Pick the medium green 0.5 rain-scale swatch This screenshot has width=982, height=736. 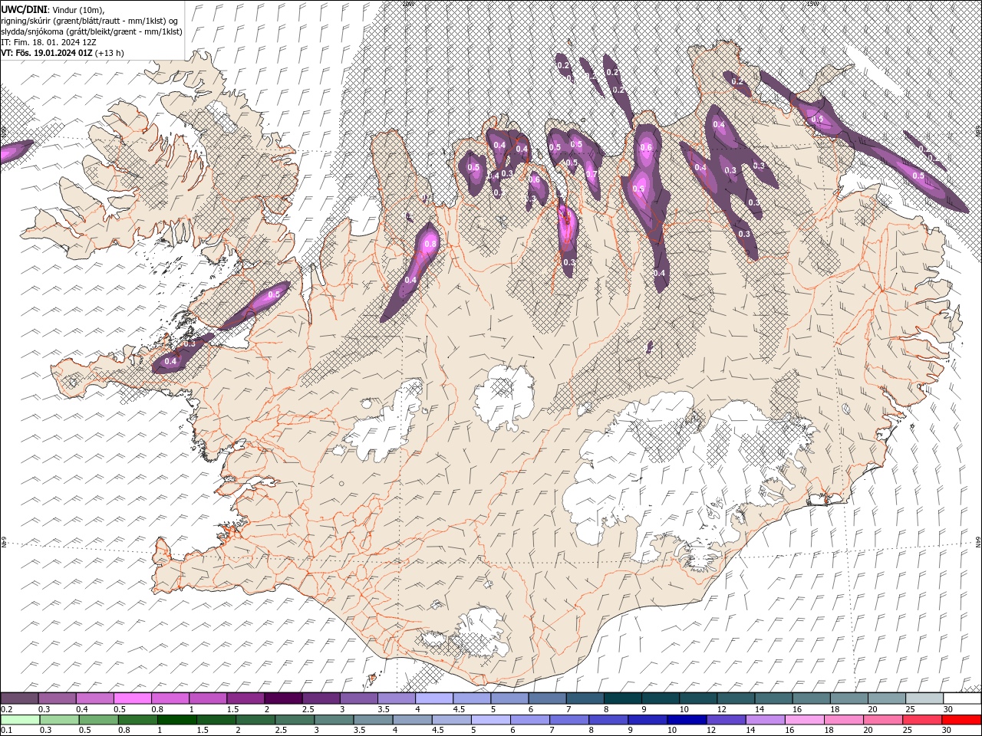[x=98, y=720]
